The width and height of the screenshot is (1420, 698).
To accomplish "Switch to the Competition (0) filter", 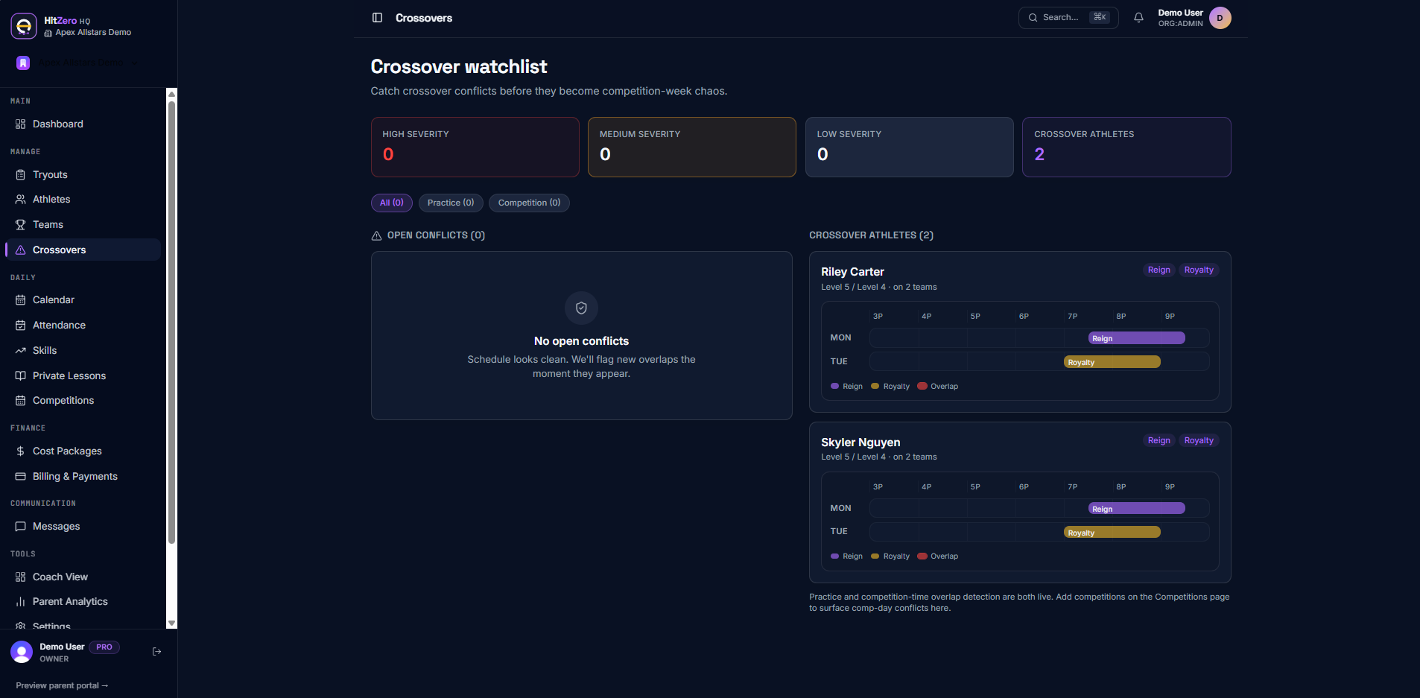I will click(529, 203).
